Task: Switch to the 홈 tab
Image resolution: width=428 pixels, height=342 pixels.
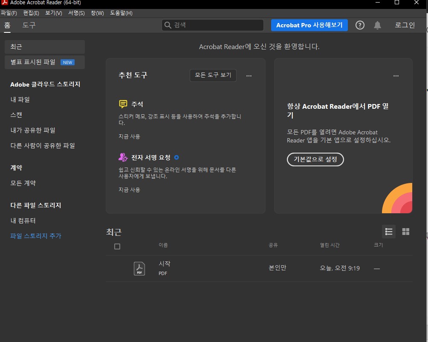Action: tap(7, 26)
